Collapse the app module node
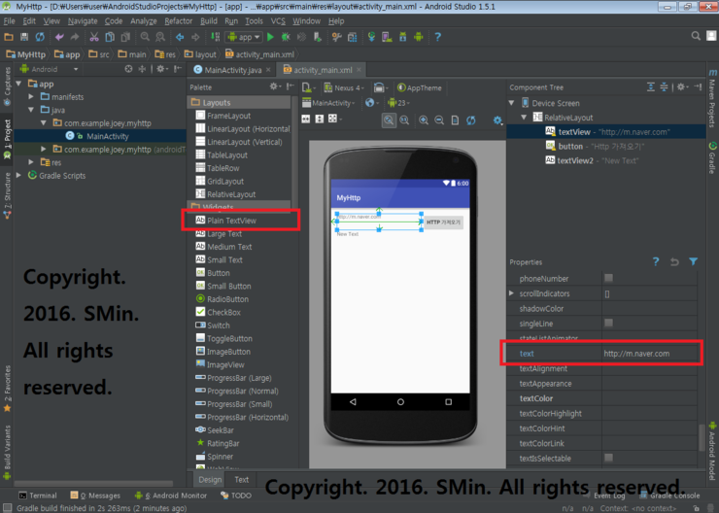The image size is (719, 513). (x=18, y=84)
